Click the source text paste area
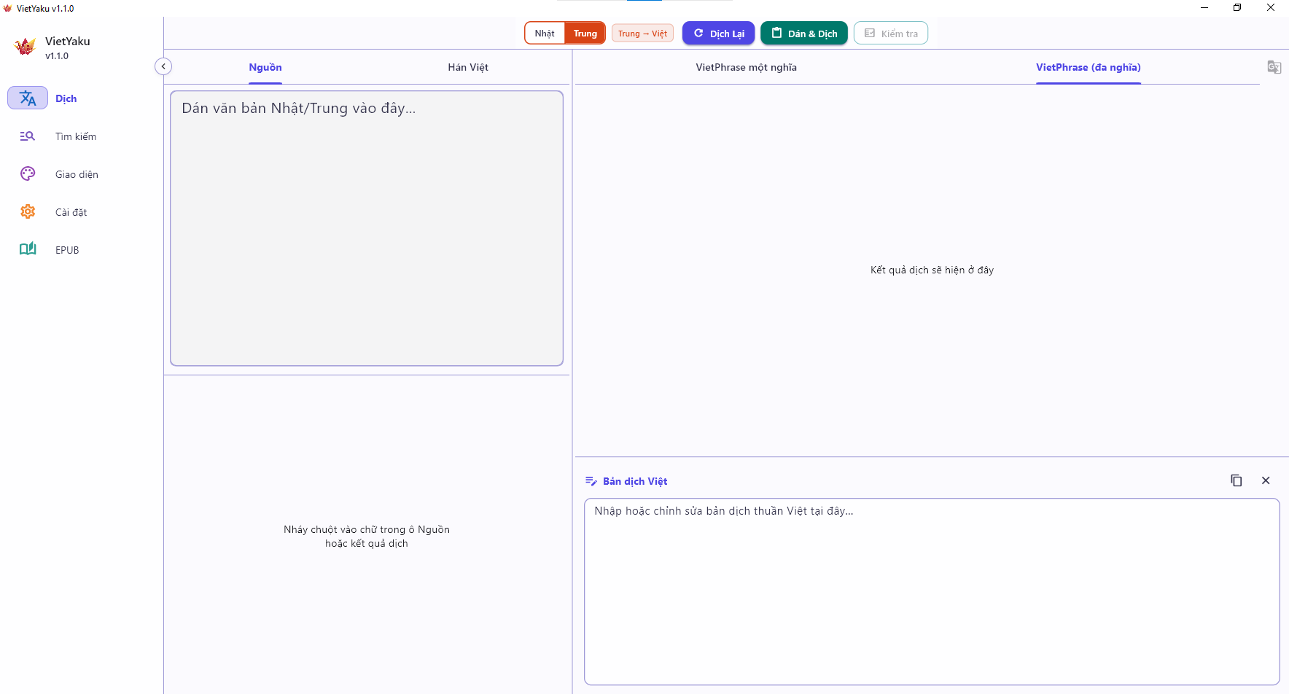The height and width of the screenshot is (694, 1289). click(x=367, y=228)
